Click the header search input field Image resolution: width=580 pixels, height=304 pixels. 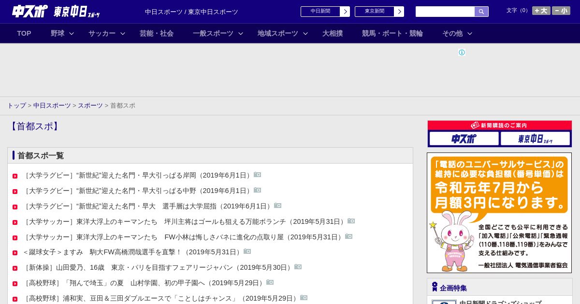click(x=445, y=12)
